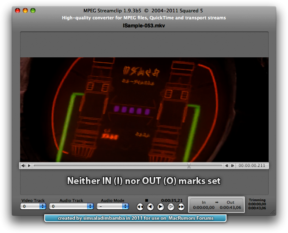This screenshot has height=233, width=288.
Task: Close the MPEG Streamclip window
Action: pos(18,11)
